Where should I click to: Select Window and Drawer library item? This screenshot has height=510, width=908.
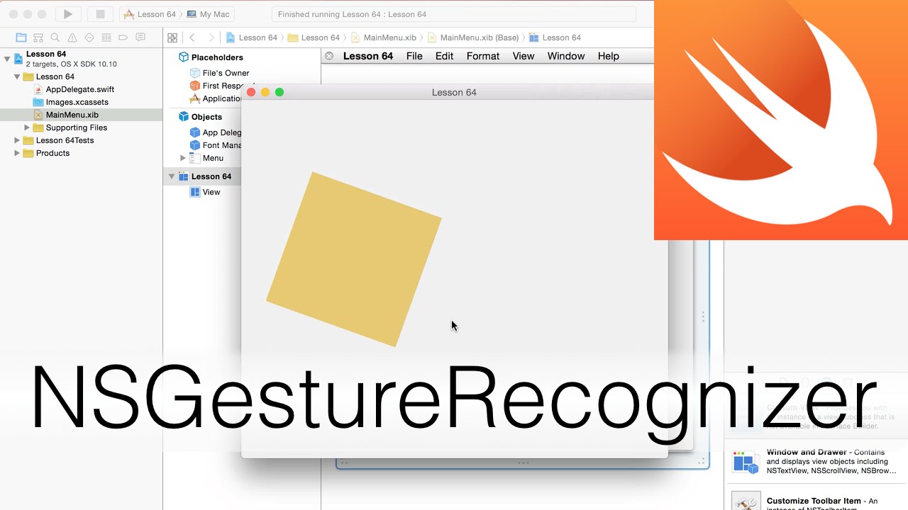pos(816,462)
